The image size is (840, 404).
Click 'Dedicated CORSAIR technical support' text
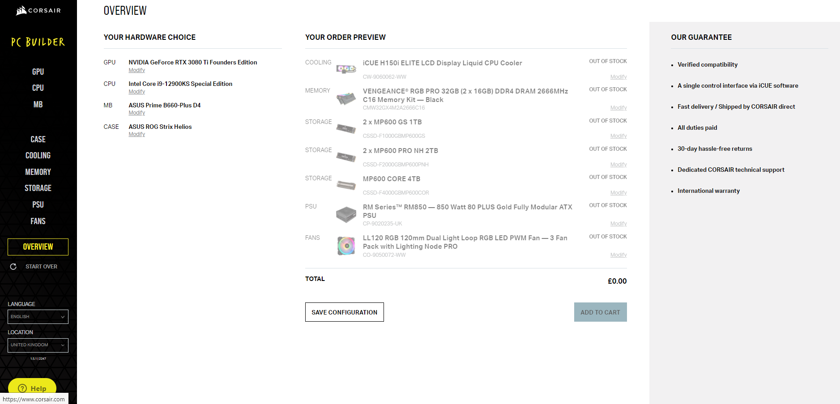tap(731, 170)
